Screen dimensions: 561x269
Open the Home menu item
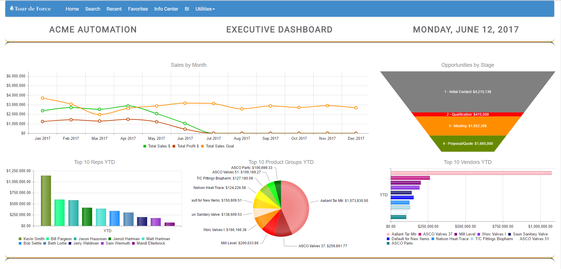point(72,9)
